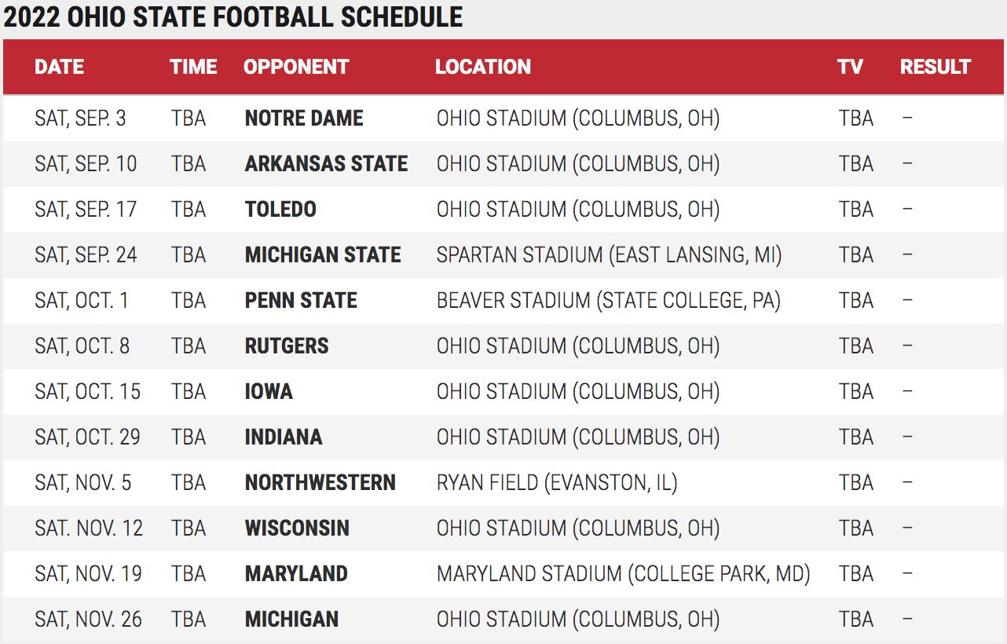Image resolution: width=1007 pixels, height=644 pixels.
Task: Open the Indiana game entry
Action: (x=284, y=437)
